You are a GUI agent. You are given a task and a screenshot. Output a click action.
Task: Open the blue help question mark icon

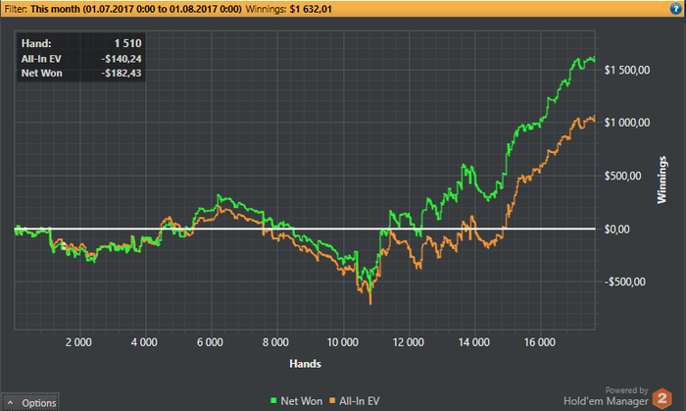coord(676,8)
